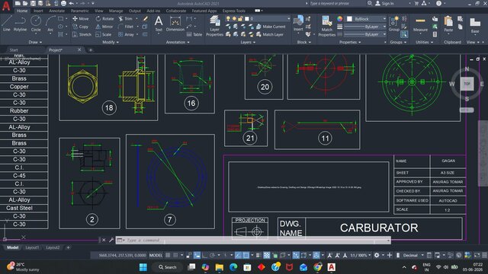Open the layer selection dropdown
The height and width of the screenshot is (274, 488).
pos(258,18)
